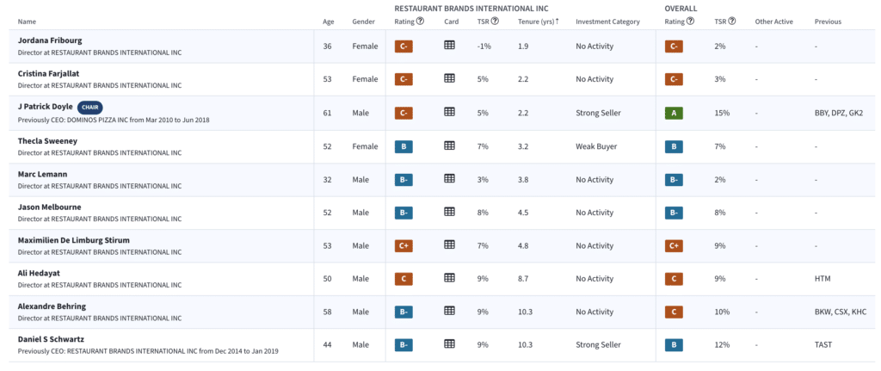Click age 32 in Marc Lemann row
881x371 pixels.
point(327,179)
